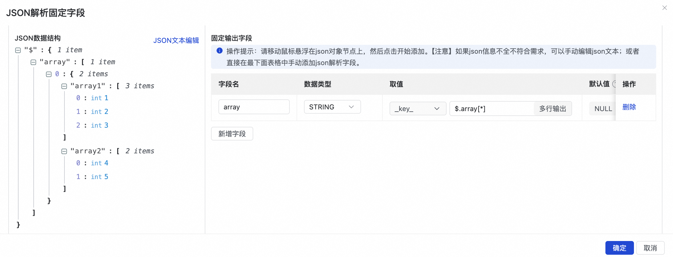Click the "array2" key label

(x=88, y=151)
